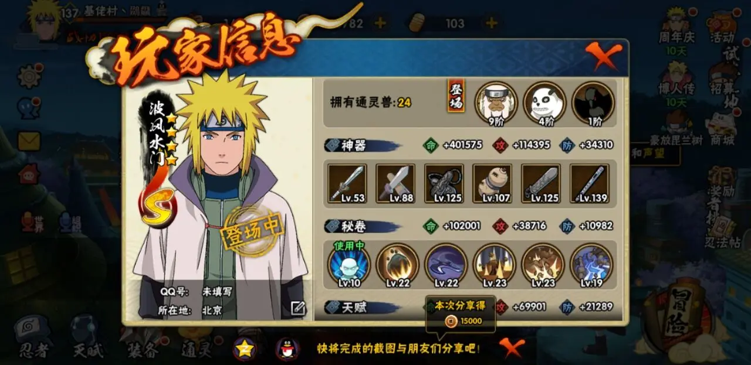Add more gold with plus button
The image size is (751, 365).
pos(380,23)
